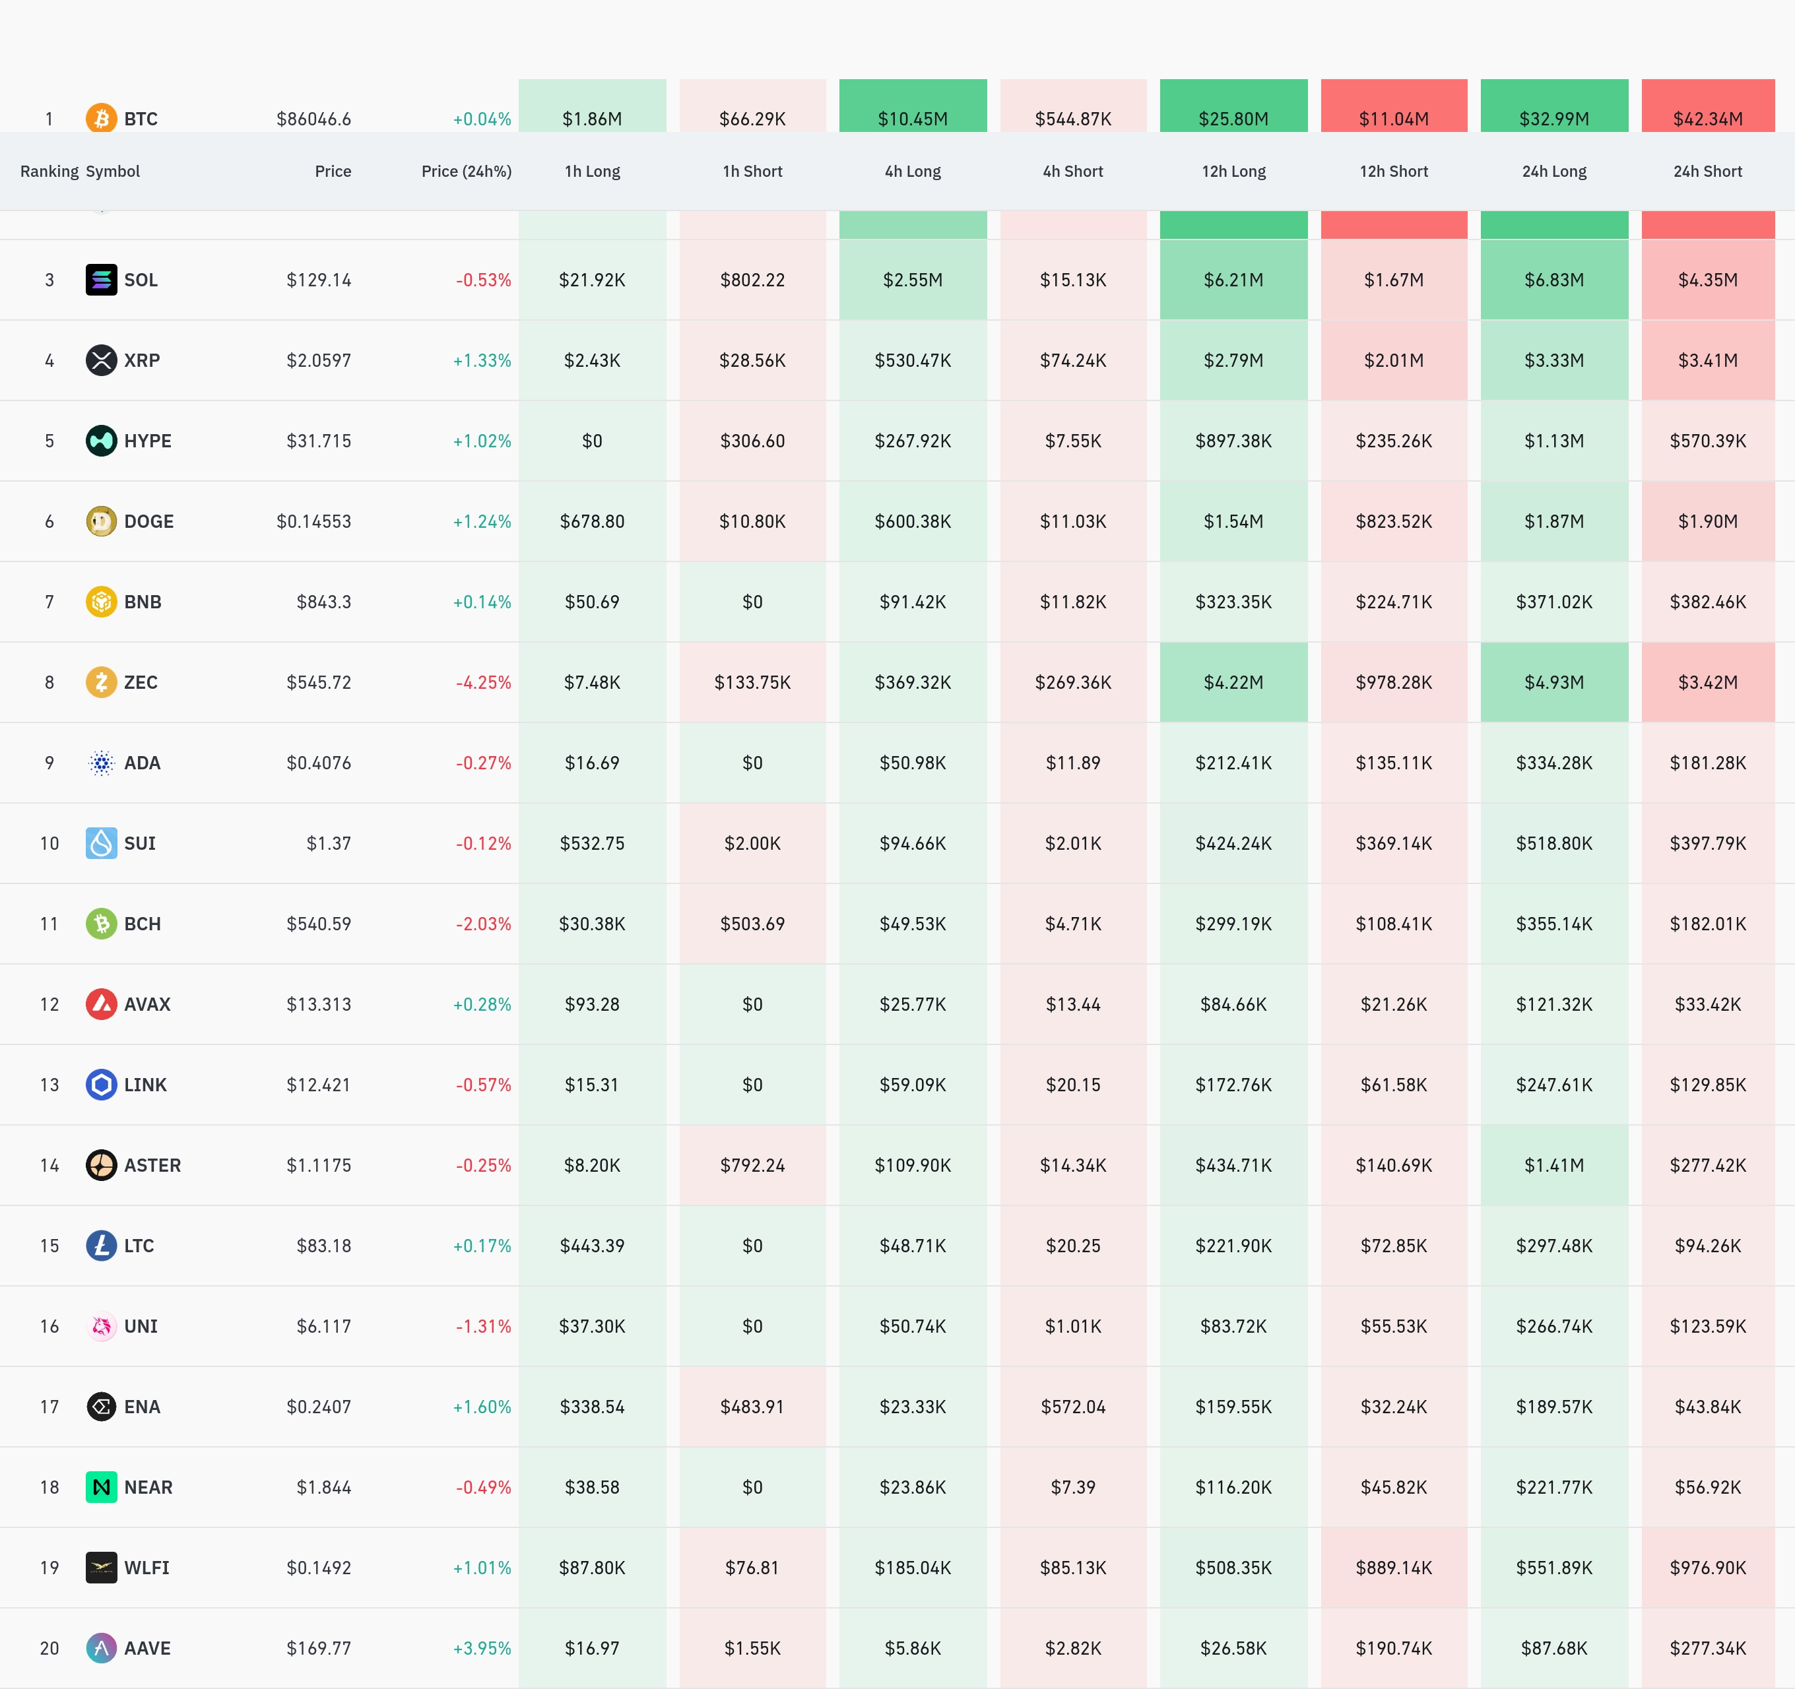The image size is (1795, 1689).
Task: Open the LINK symbol link
Action: 145,1084
